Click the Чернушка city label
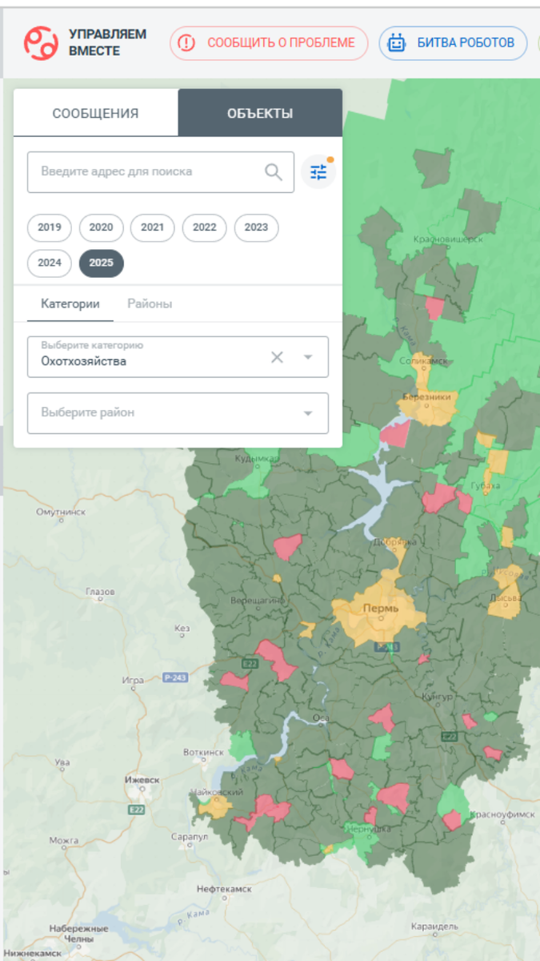Screen dimensions: 540x961 [370, 830]
